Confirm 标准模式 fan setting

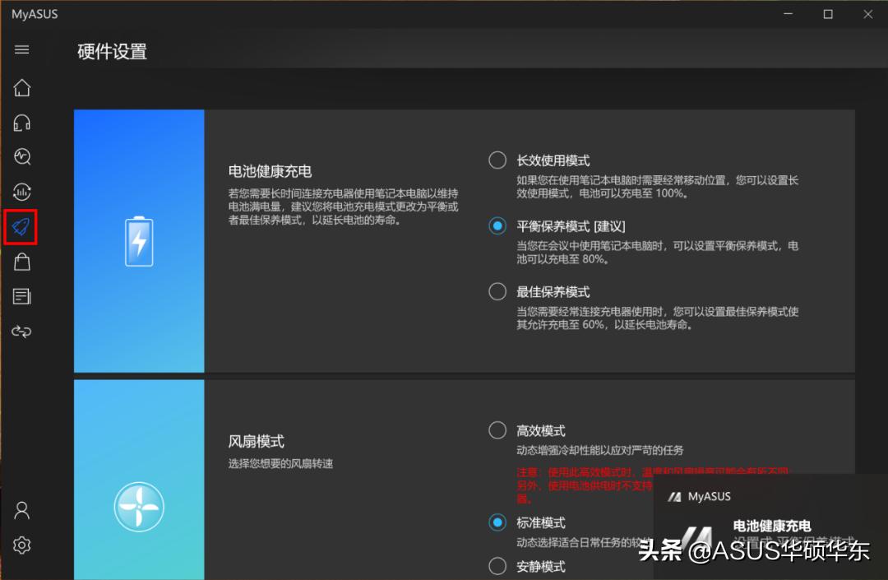point(497,522)
